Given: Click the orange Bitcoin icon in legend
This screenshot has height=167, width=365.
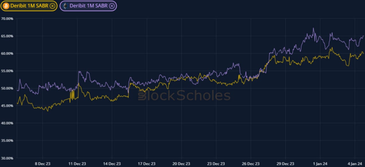Looking at the screenshot, I should (x=6, y=6).
